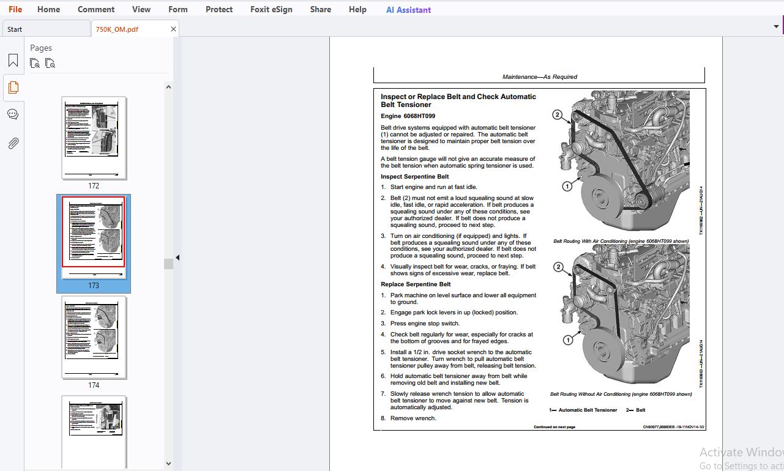Open the Attachments paperclip panel icon
Screen dimensions: 784x471
point(13,143)
